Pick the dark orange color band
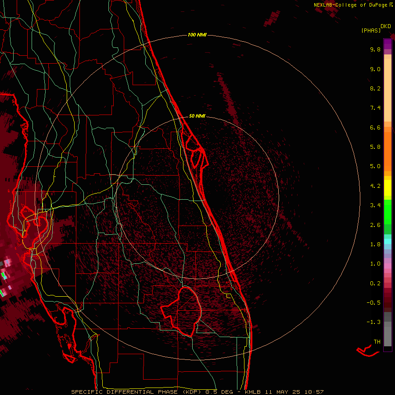Viewport: 395px width, 395px height. pyautogui.click(x=388, y=151)
